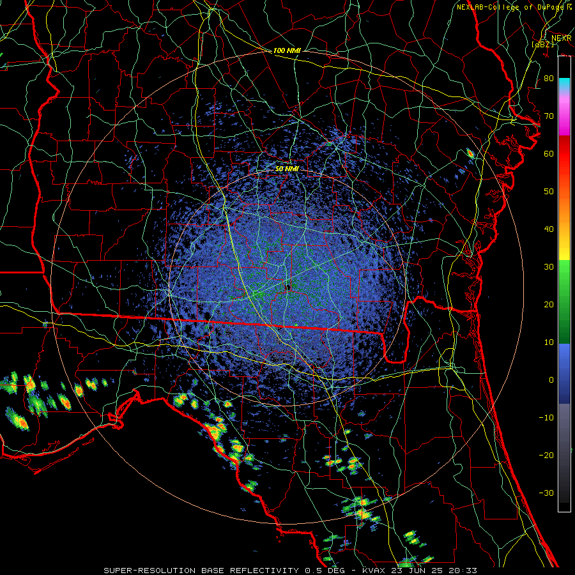Click the bright green segment of the color bar
This screenshot has height=575, width=575.
pyautogui.click(x=564, y=279)
